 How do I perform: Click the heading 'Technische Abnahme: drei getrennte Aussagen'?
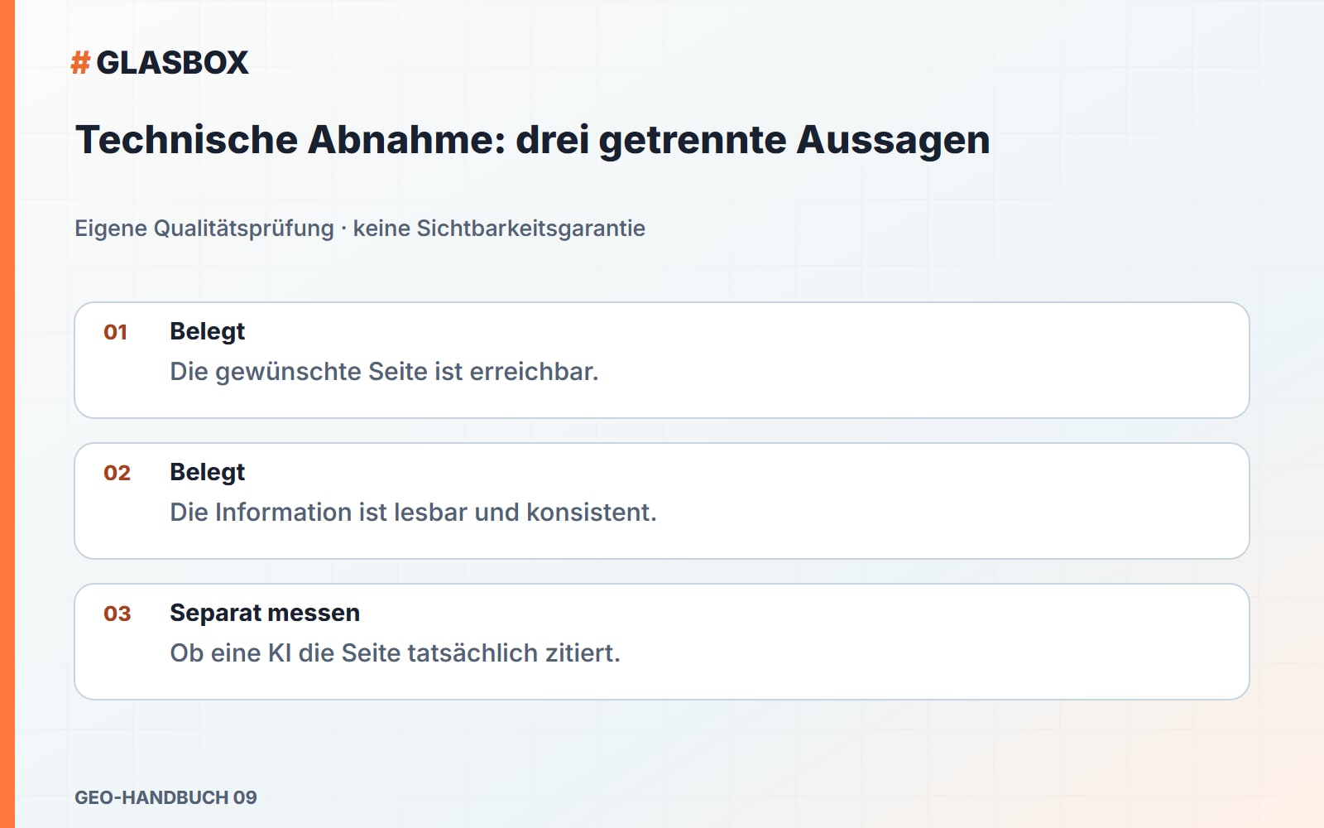[x=532, y=140]
